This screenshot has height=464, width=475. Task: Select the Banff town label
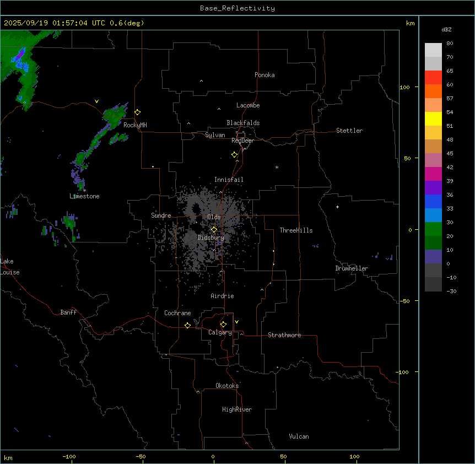click(68, 312)
